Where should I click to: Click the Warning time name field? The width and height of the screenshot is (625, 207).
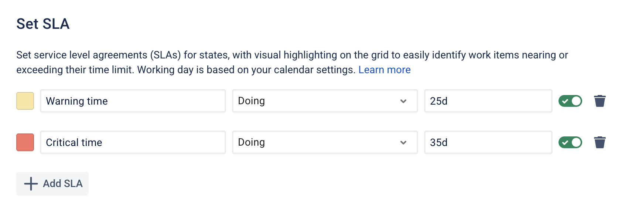point(133,101)
